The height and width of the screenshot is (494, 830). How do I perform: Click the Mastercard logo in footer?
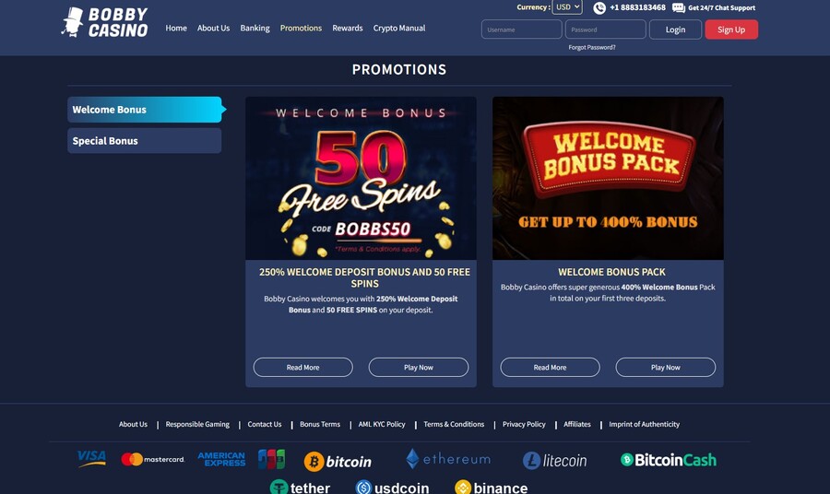pyautogui.click(x=152, y=459)
